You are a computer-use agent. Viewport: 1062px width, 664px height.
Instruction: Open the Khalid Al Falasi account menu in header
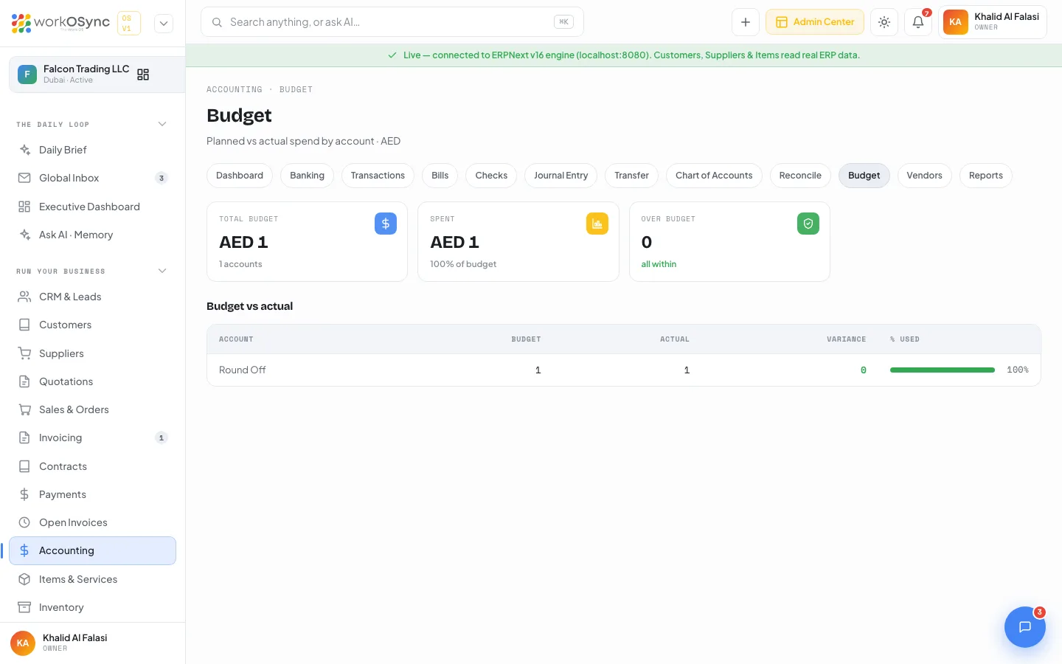993,22
